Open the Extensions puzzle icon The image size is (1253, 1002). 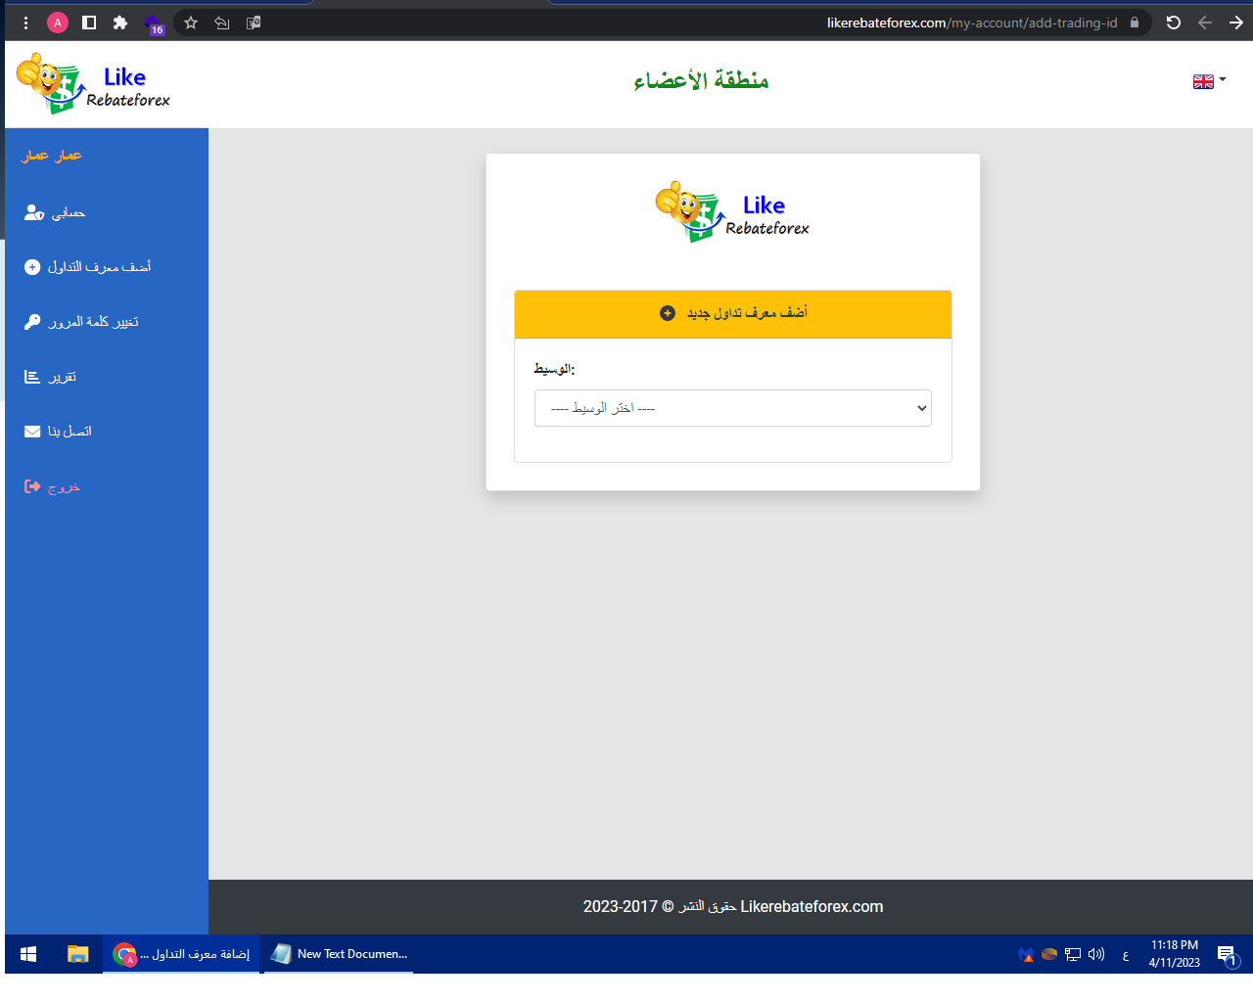[x=120, y=23]
